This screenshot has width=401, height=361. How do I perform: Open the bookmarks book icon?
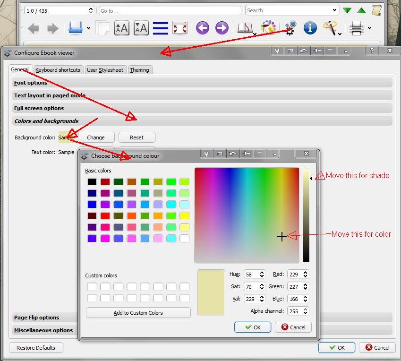click(245, 27)
